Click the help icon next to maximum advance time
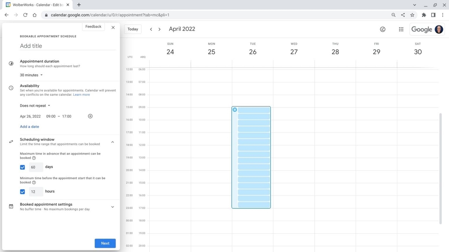 click(34, 158)
